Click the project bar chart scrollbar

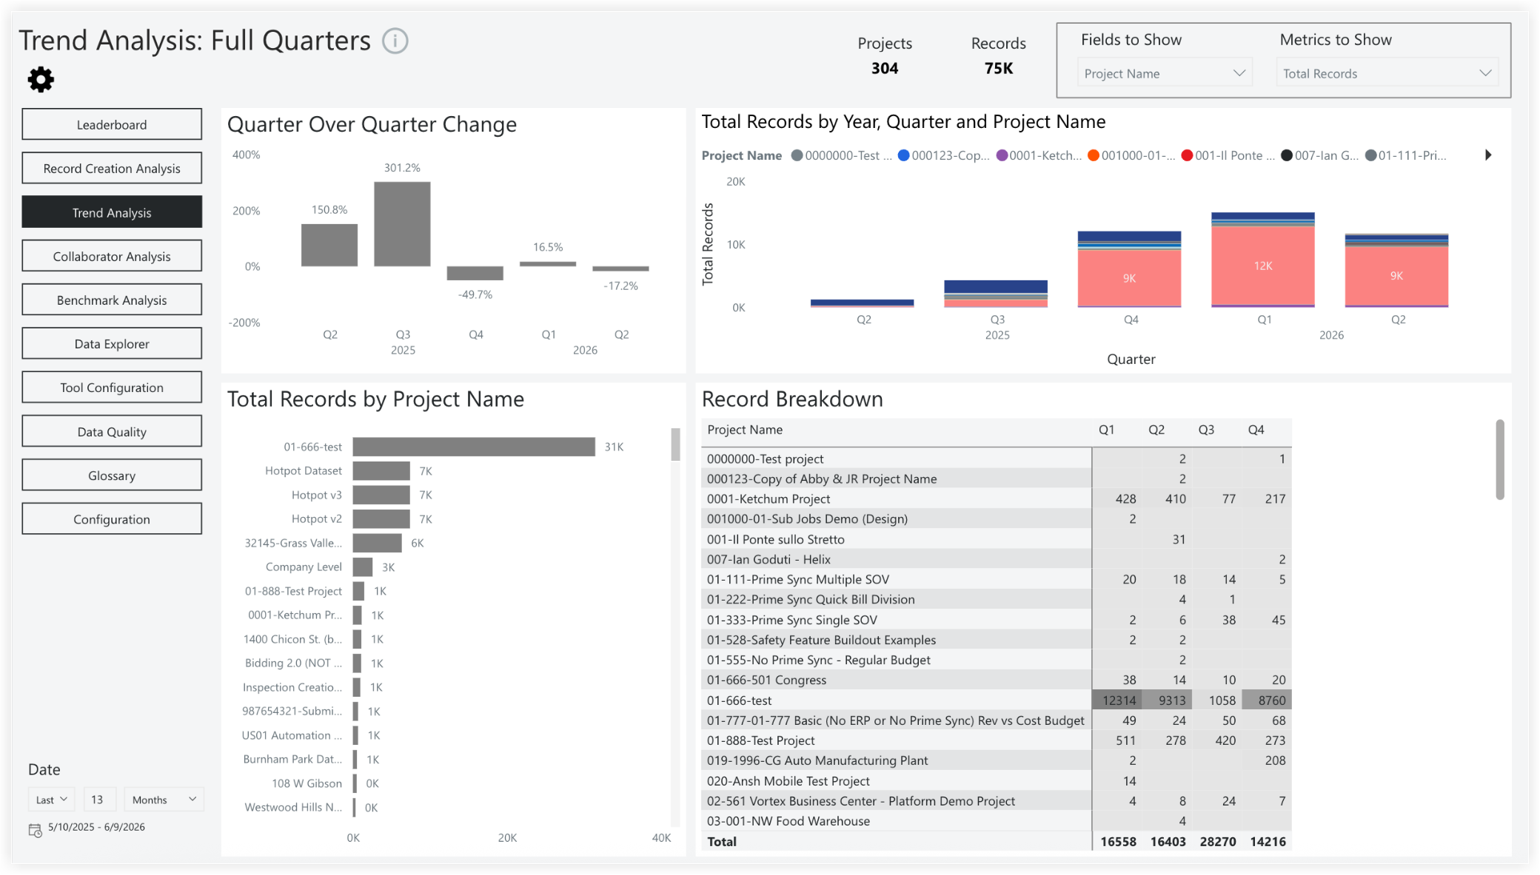tap(675, 444)
